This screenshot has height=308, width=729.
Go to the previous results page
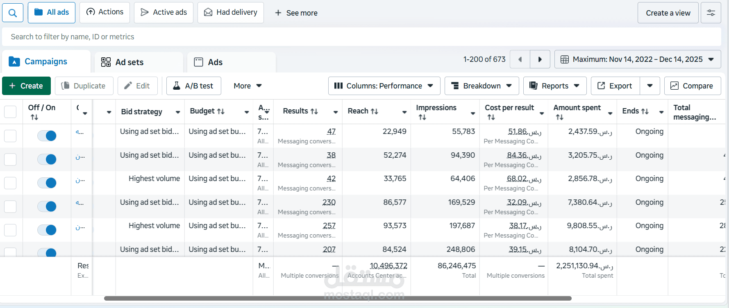[x=520, y=59]
